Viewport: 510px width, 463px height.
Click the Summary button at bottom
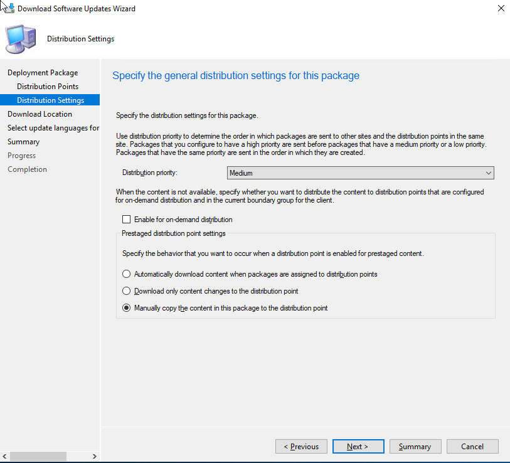tap(415, 447)
